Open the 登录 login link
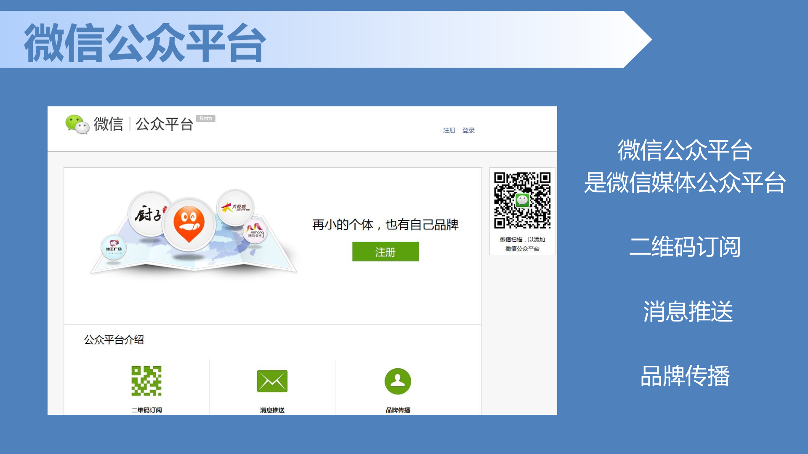 pos(468,130)
